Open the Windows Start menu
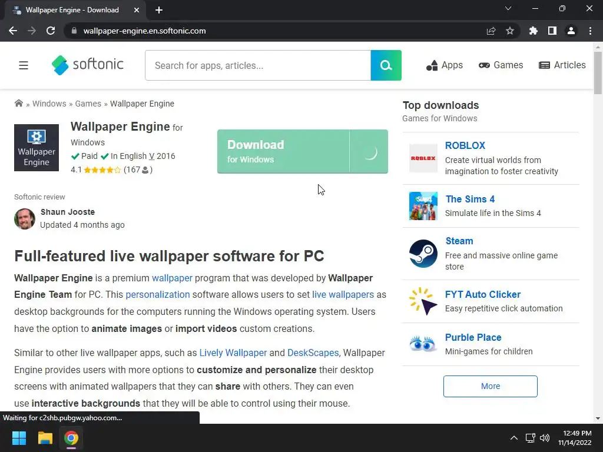 point(19,438)
